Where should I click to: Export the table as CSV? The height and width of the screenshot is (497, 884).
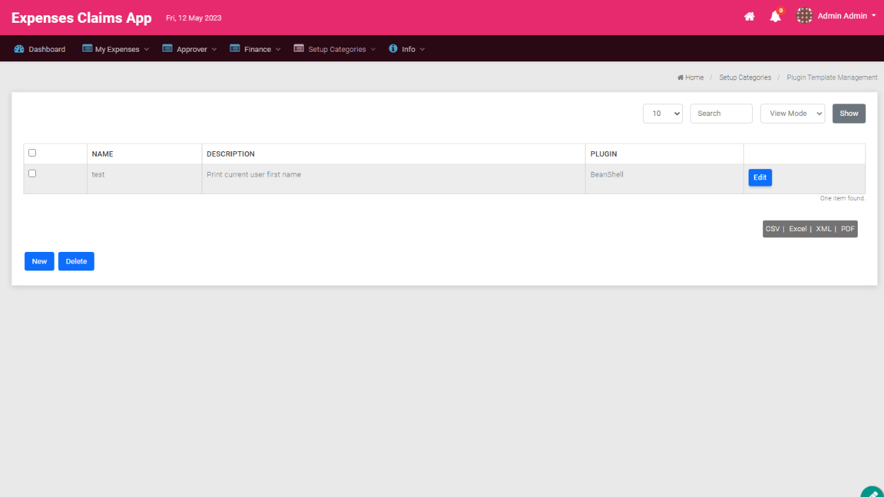coord(772,229)
